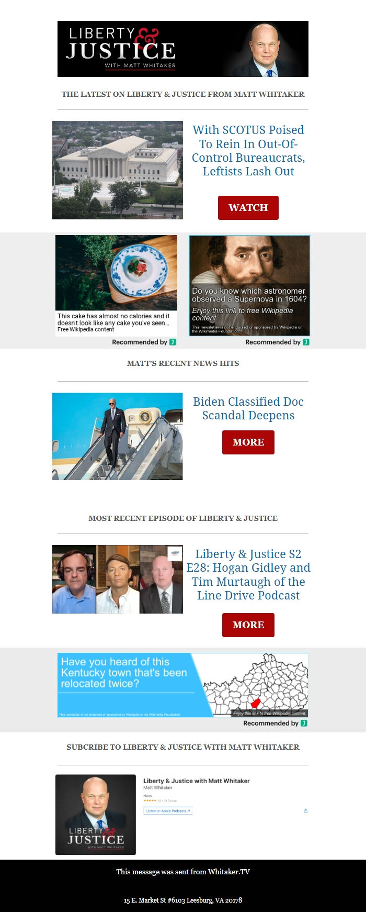Click the recommendation icon under cake ad
The image size is (366, 912).
(x=173, y=342)
